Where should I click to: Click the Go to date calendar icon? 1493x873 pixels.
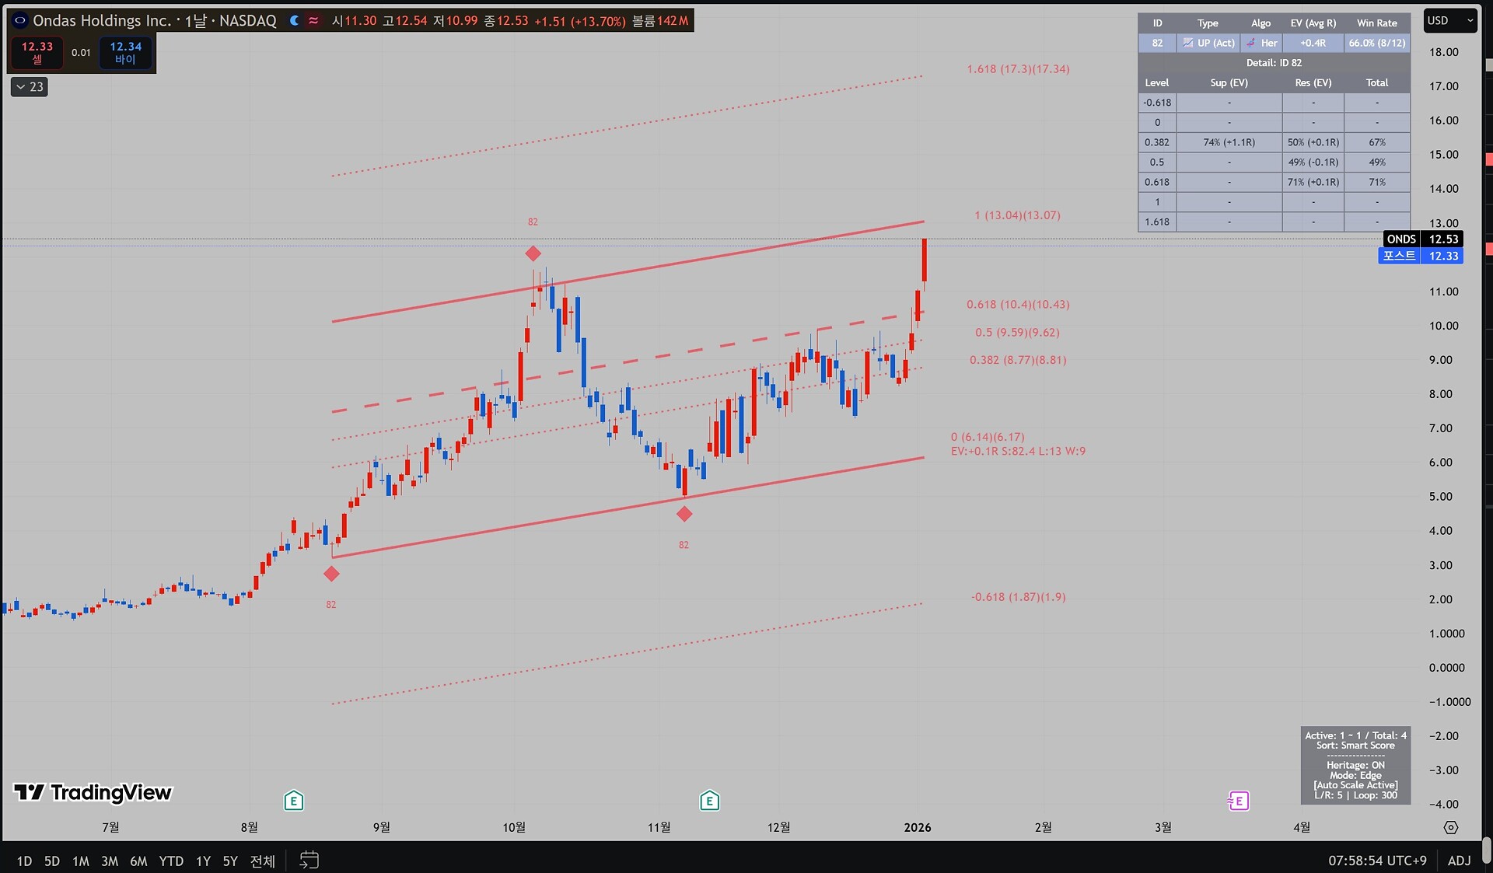coord(309,860)
